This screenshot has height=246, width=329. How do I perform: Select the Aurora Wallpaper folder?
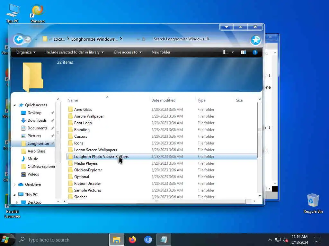coord(89,116)
